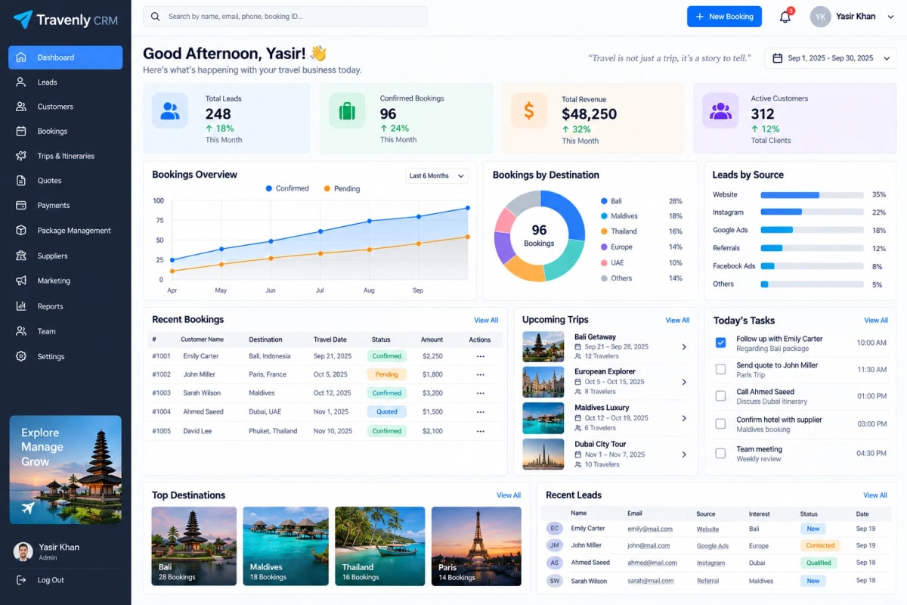Click View All in Upcoming Trips
The width and height of the screenshot is (907, 605).
(677, 321)
